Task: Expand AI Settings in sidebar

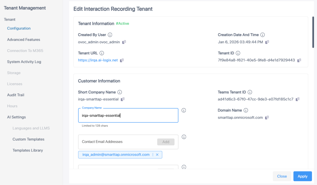Action: (x=16, y=117)
